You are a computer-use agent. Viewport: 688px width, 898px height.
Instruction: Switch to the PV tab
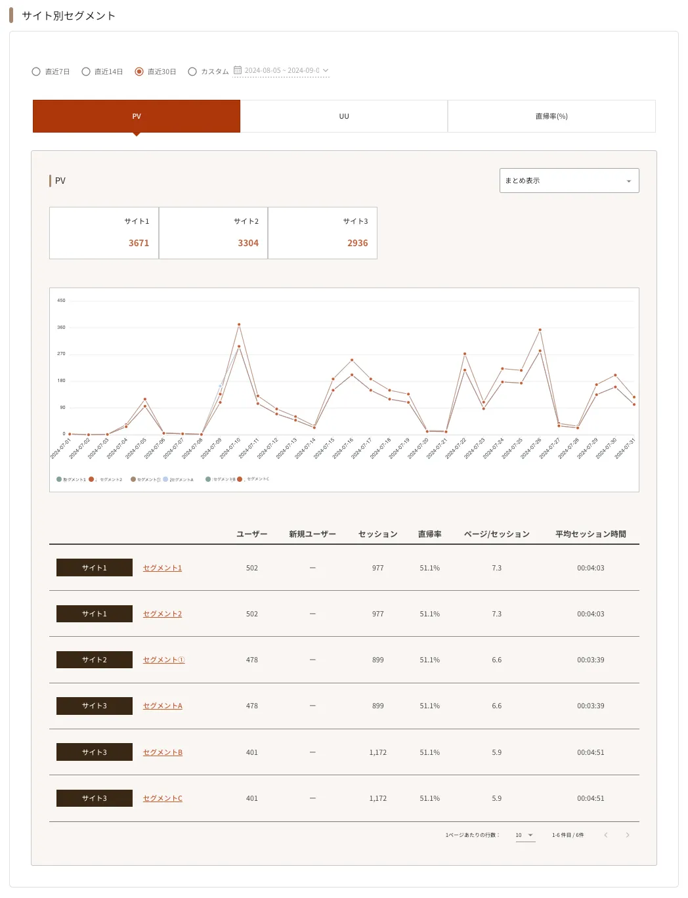click(x=137, y=116)
